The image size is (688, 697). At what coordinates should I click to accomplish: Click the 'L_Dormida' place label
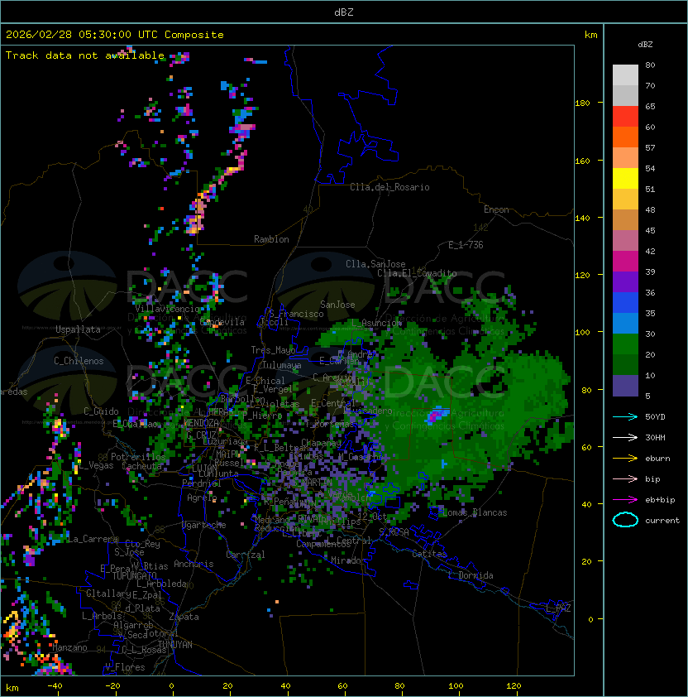[x=471, y=575]
